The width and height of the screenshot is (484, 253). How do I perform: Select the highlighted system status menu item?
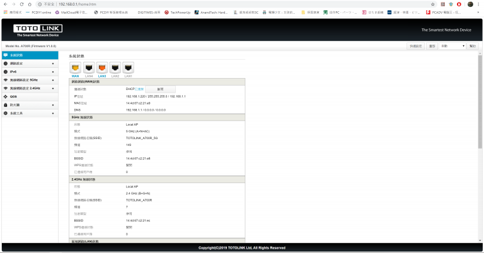point(30,55)
